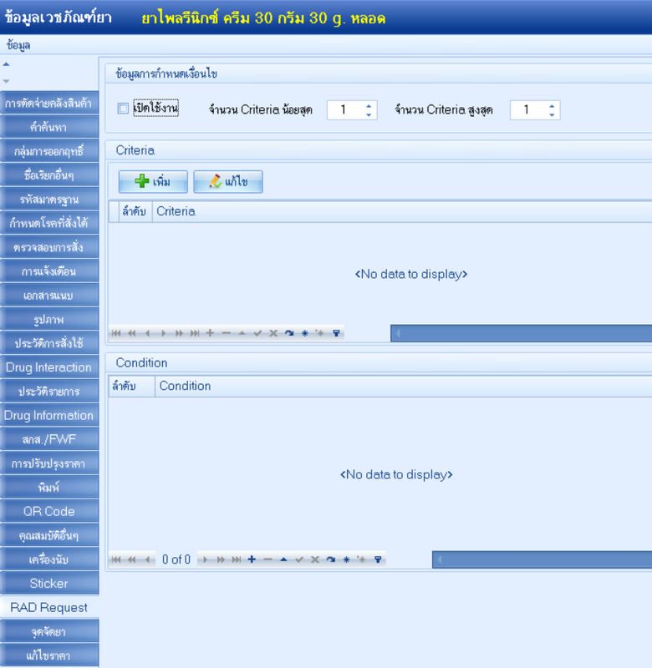
Task: Go to first record in Criteria navigator
Action: [116, 333]
